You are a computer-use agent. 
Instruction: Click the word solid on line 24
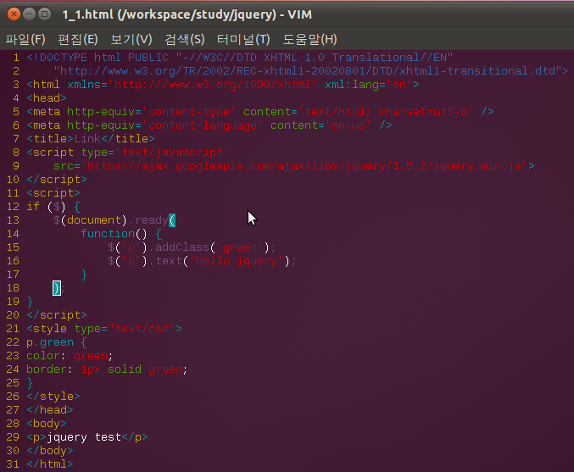125,369
